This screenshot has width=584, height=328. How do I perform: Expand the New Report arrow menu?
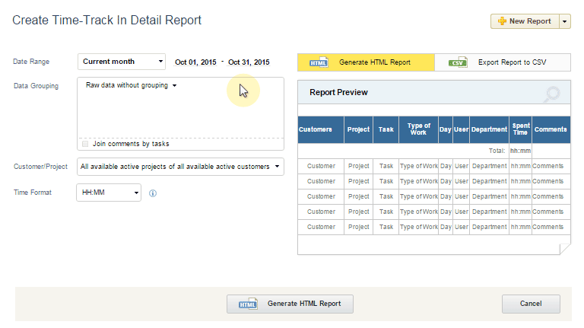[564, 21]
